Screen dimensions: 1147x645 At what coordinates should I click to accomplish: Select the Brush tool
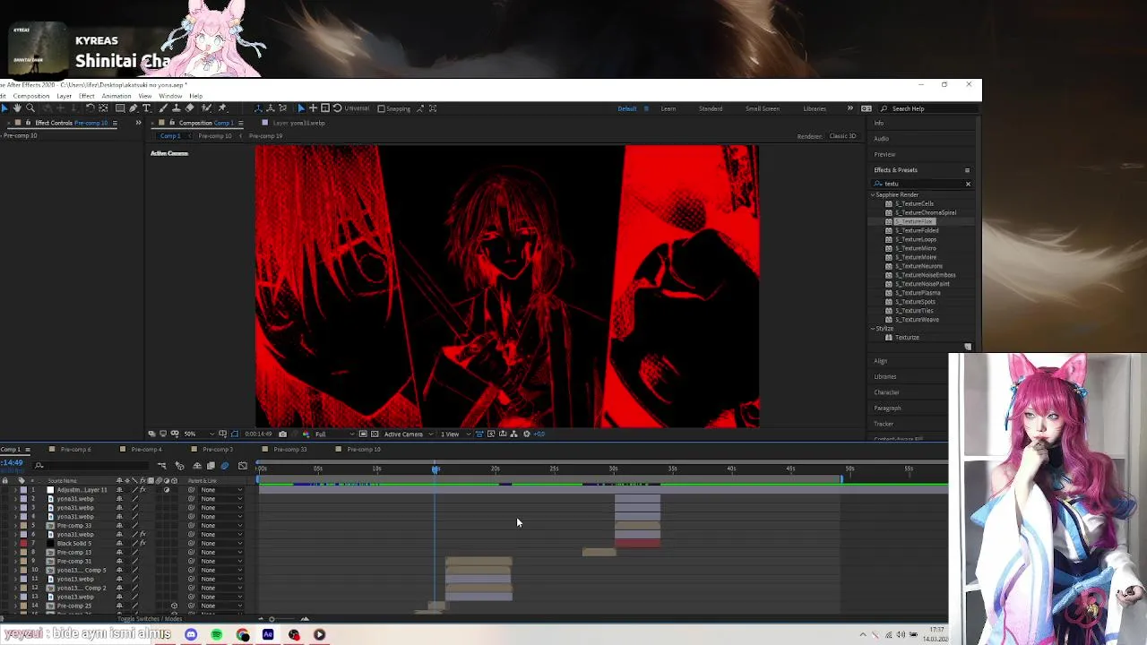tap(163, 108)
